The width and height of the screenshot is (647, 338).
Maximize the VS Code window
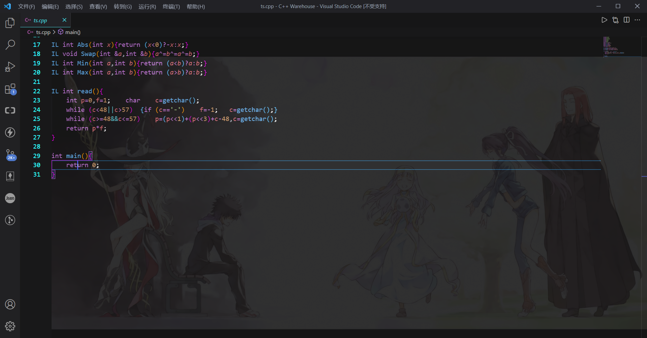tap(618, 6)
